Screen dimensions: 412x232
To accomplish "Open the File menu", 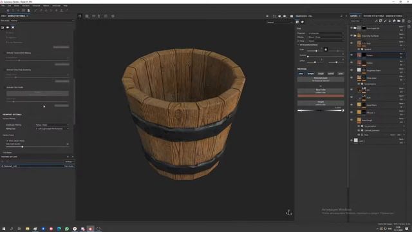I will pos(3,6).
